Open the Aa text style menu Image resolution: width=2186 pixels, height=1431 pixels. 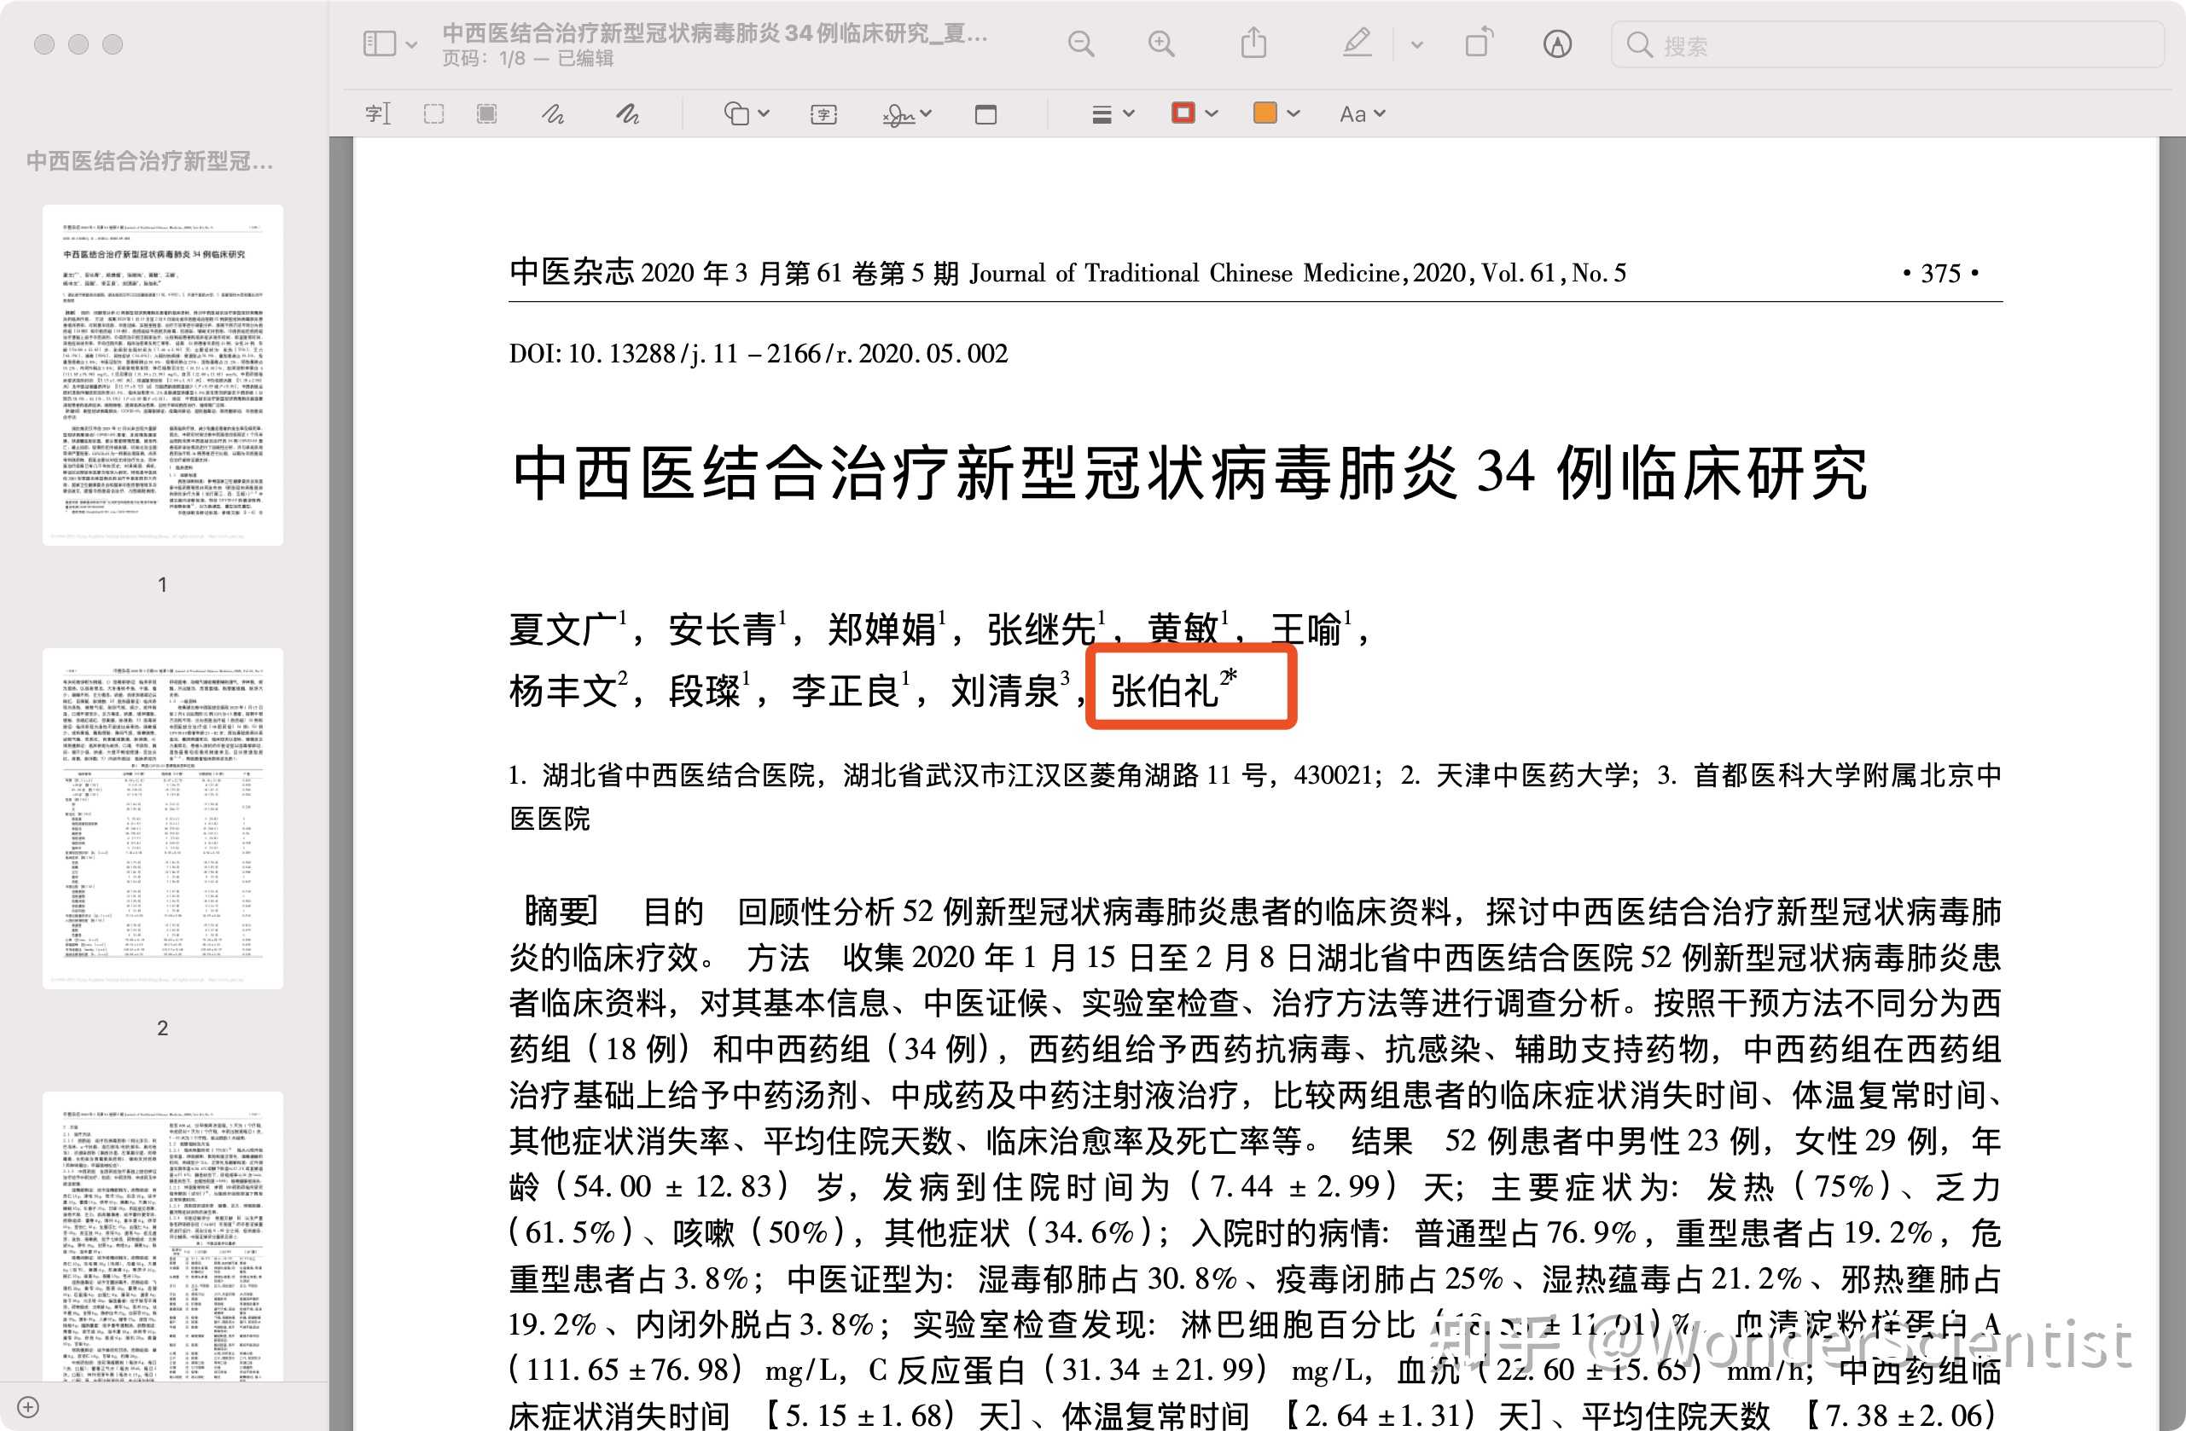tap(1362, 113)
